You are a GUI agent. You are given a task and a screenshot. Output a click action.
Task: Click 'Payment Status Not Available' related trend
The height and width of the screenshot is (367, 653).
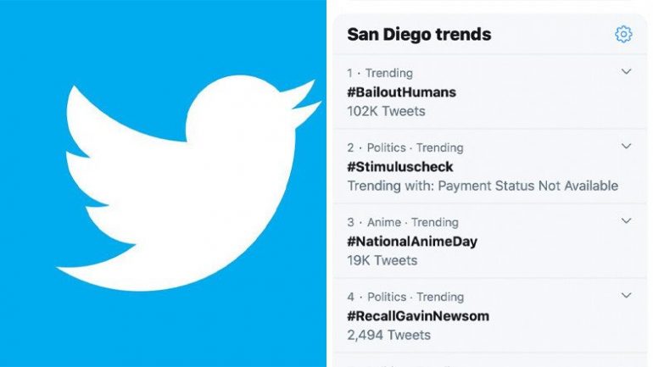pos(528,186)
